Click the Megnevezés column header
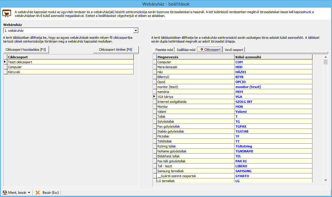Screen dimensions: 332x197 coord(195,57)
